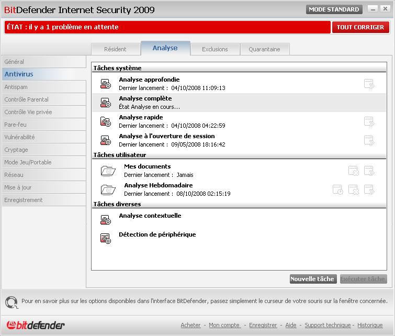Screen dimensions: 395x336
Task: Open schedule icon for Analyse Hebdomadaire
Action: 338,189
